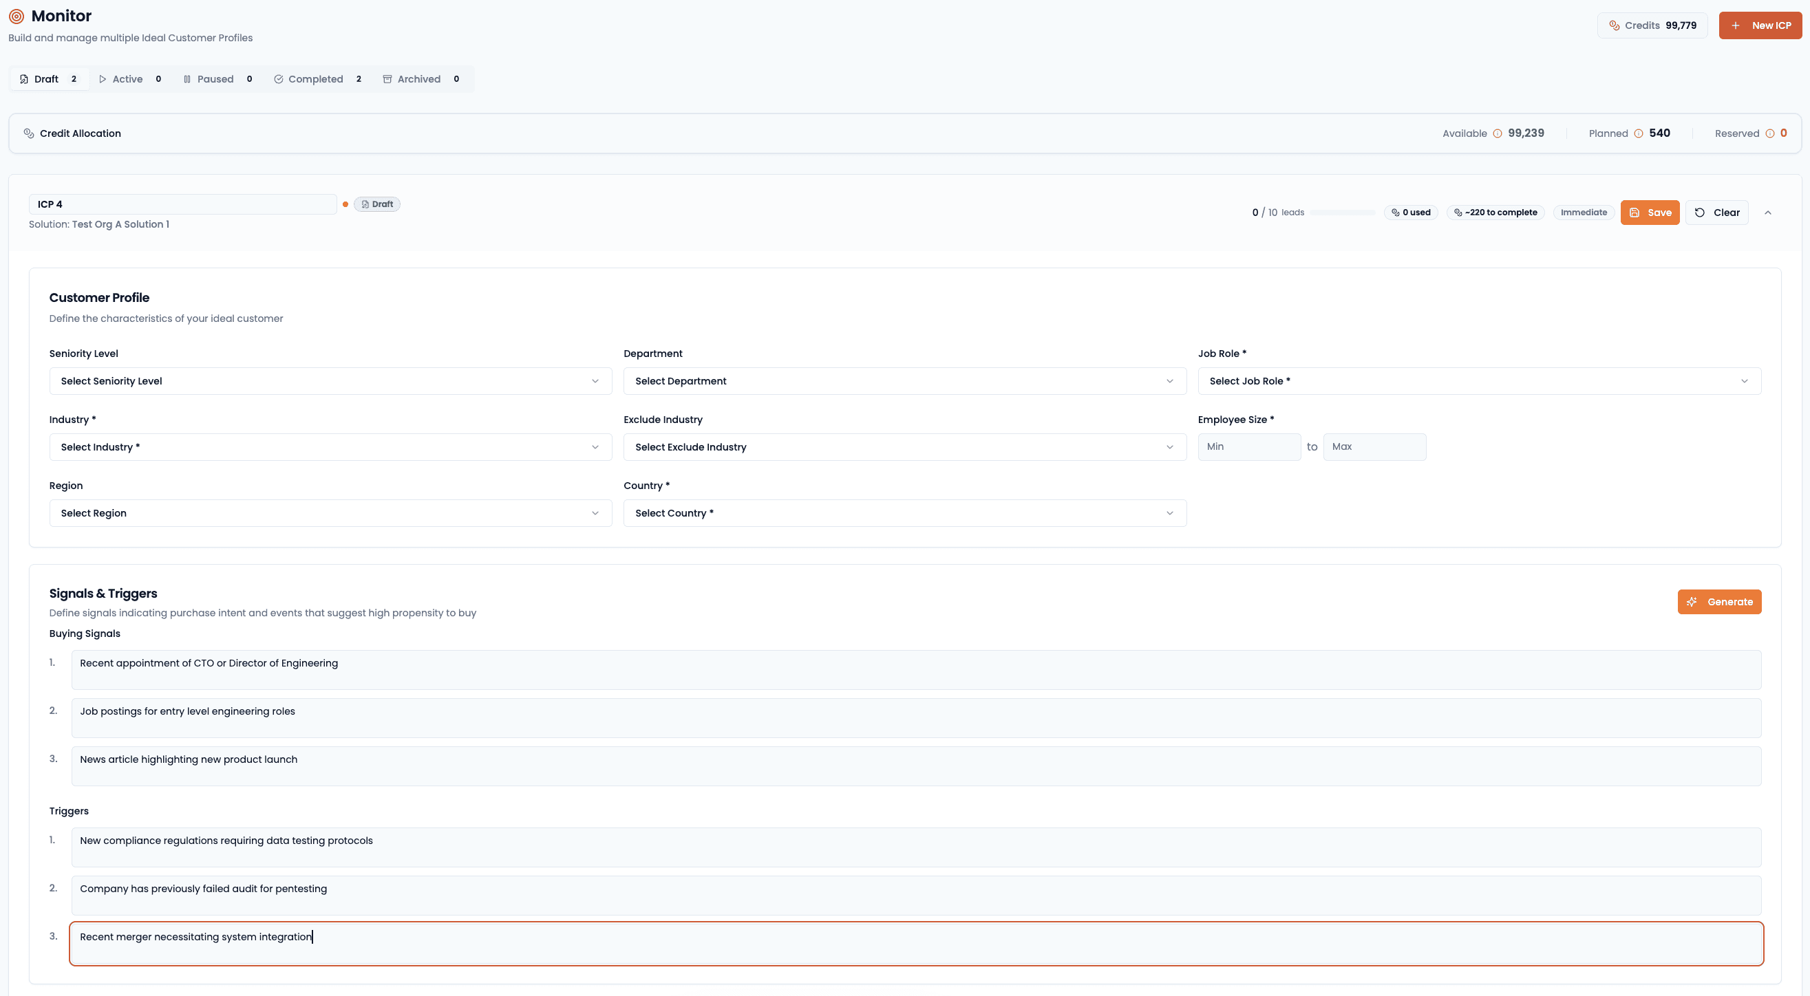Click the Monitor target logo icon
Screen dimensions: 1810x996
[16, 16]
